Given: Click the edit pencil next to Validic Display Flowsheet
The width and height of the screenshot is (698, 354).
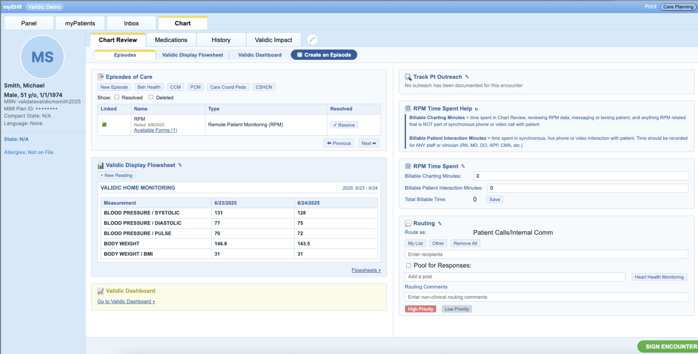Looking at the screenshot, I should pos(180,165).
